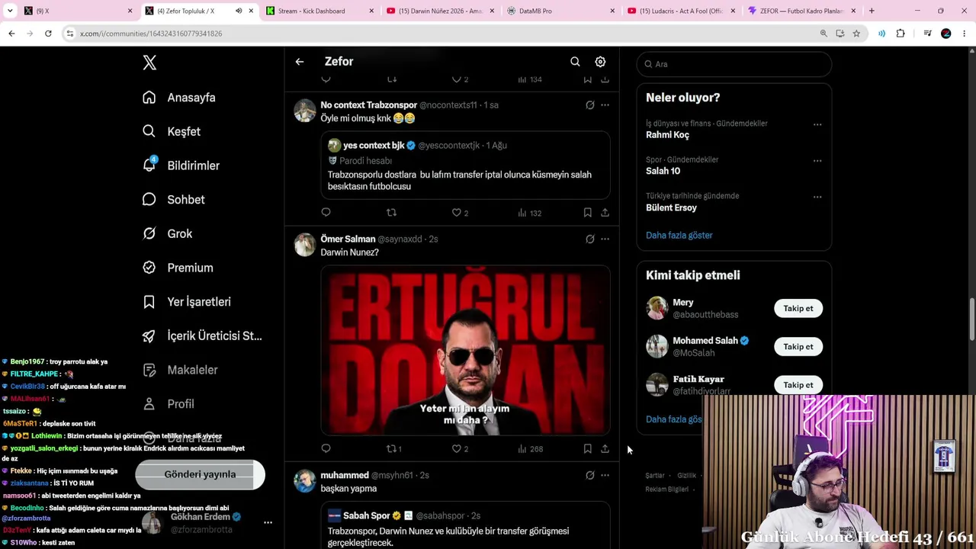Open a new browser tab
The width and height of the screenshot is (976, 549).
[x=872, y=11]
